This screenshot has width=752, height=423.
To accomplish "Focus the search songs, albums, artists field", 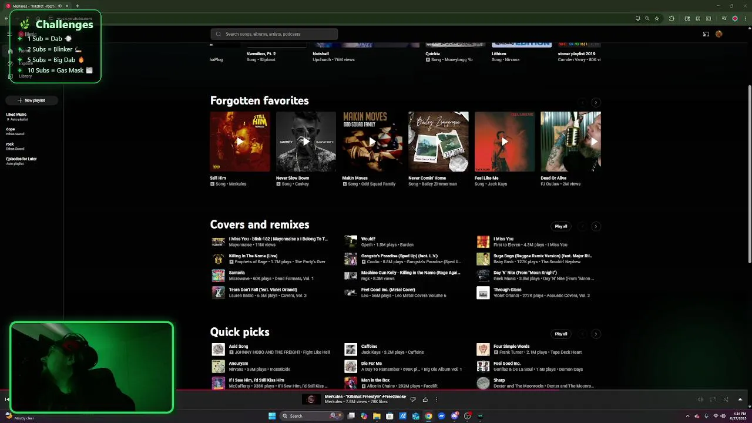I will [274, 34].
